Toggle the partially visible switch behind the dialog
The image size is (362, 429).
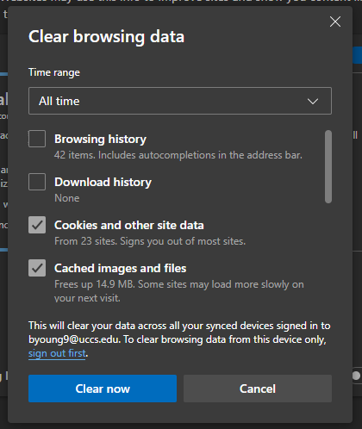click(357, 376)
